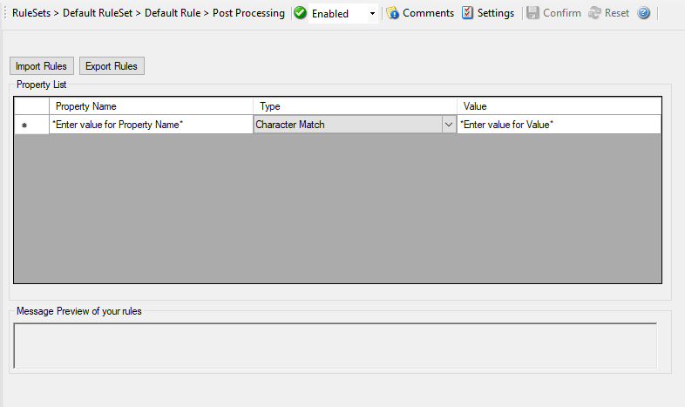Image resolution: width=685 pixels, height=407 pixels.
Task: Click the Property Name entry cell
Action: [x=151, y=125]
